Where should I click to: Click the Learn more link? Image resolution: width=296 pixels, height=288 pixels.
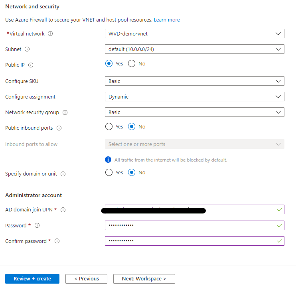167,20
